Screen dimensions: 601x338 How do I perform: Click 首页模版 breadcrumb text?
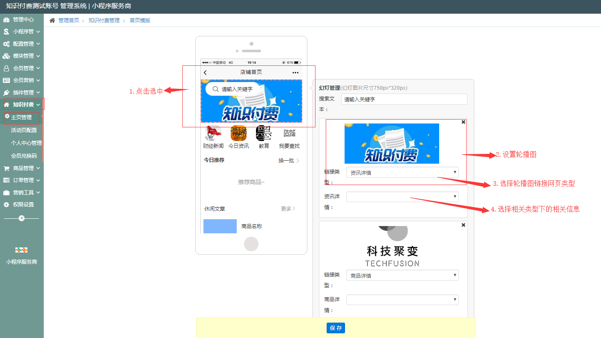(140, 21)
